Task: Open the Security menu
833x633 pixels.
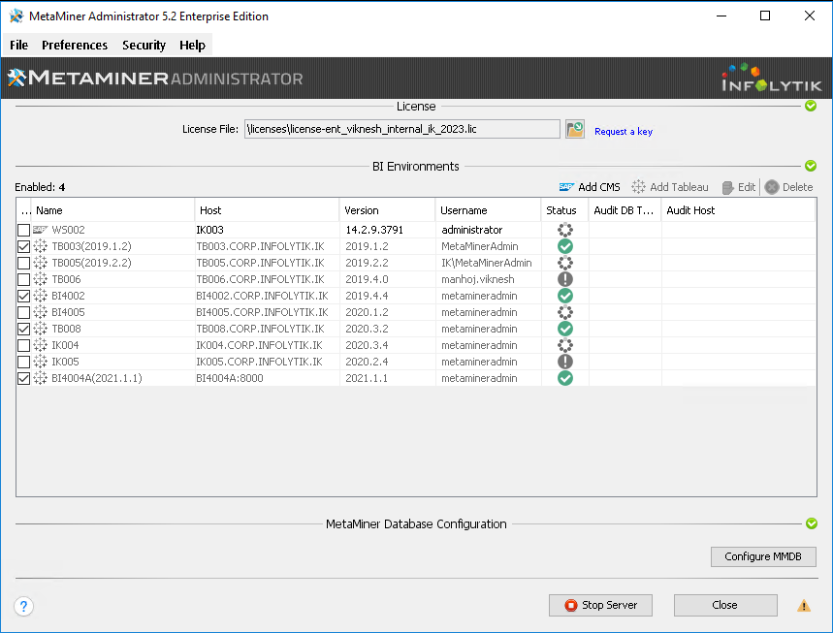Action: click(x=144, y=46)
